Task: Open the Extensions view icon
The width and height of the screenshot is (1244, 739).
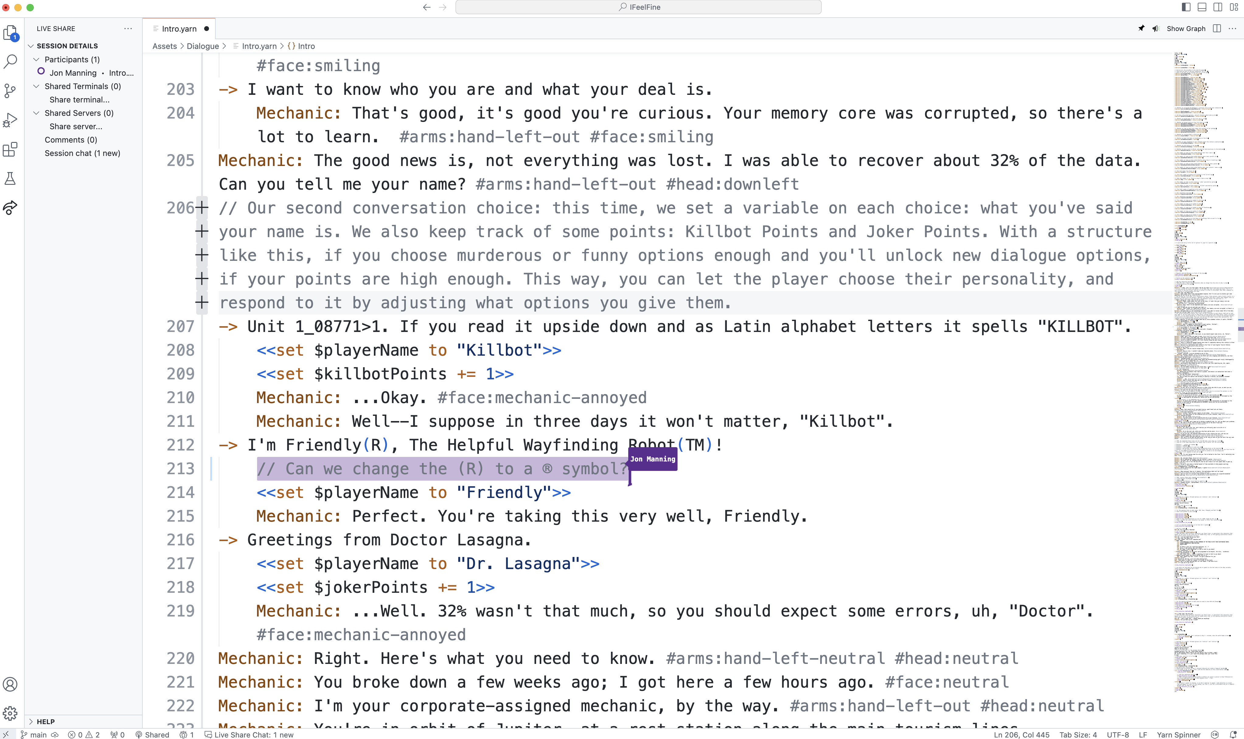Action: coord(10,149)
